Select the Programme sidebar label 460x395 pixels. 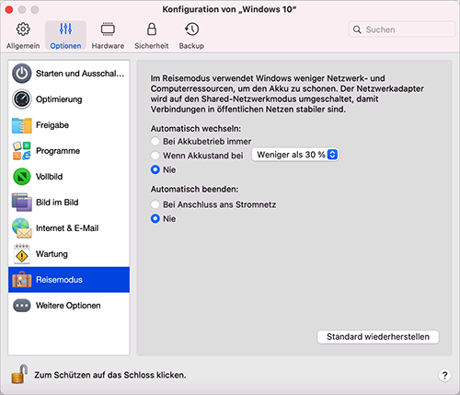coord(58,151)
